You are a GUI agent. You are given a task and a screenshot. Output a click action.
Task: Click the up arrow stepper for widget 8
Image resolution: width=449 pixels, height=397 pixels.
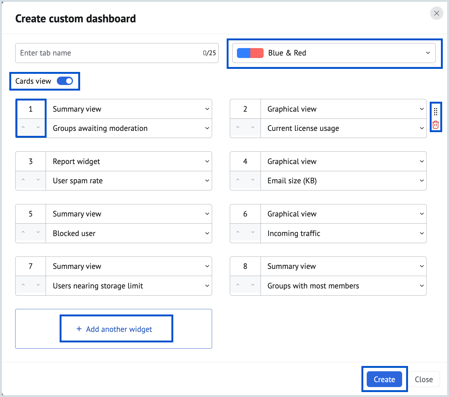[x=238, y=285]
